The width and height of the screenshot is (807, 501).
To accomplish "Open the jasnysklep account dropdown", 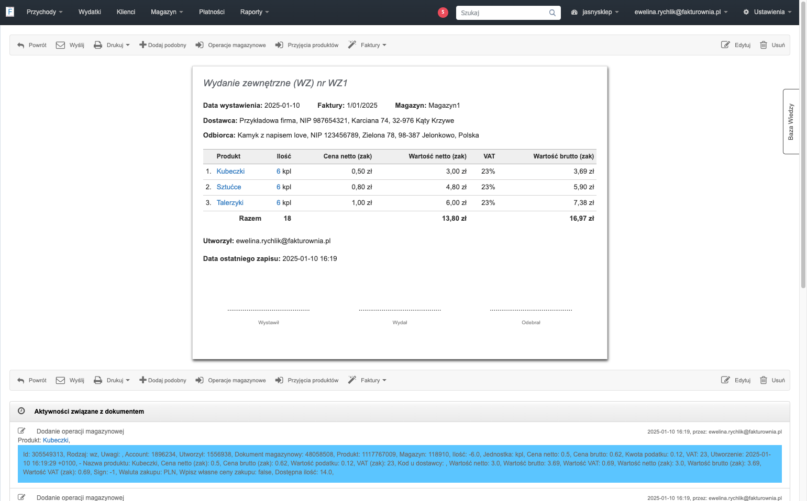I will 595,12.
